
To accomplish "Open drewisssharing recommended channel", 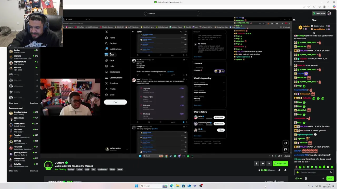I will coord(23,113).
